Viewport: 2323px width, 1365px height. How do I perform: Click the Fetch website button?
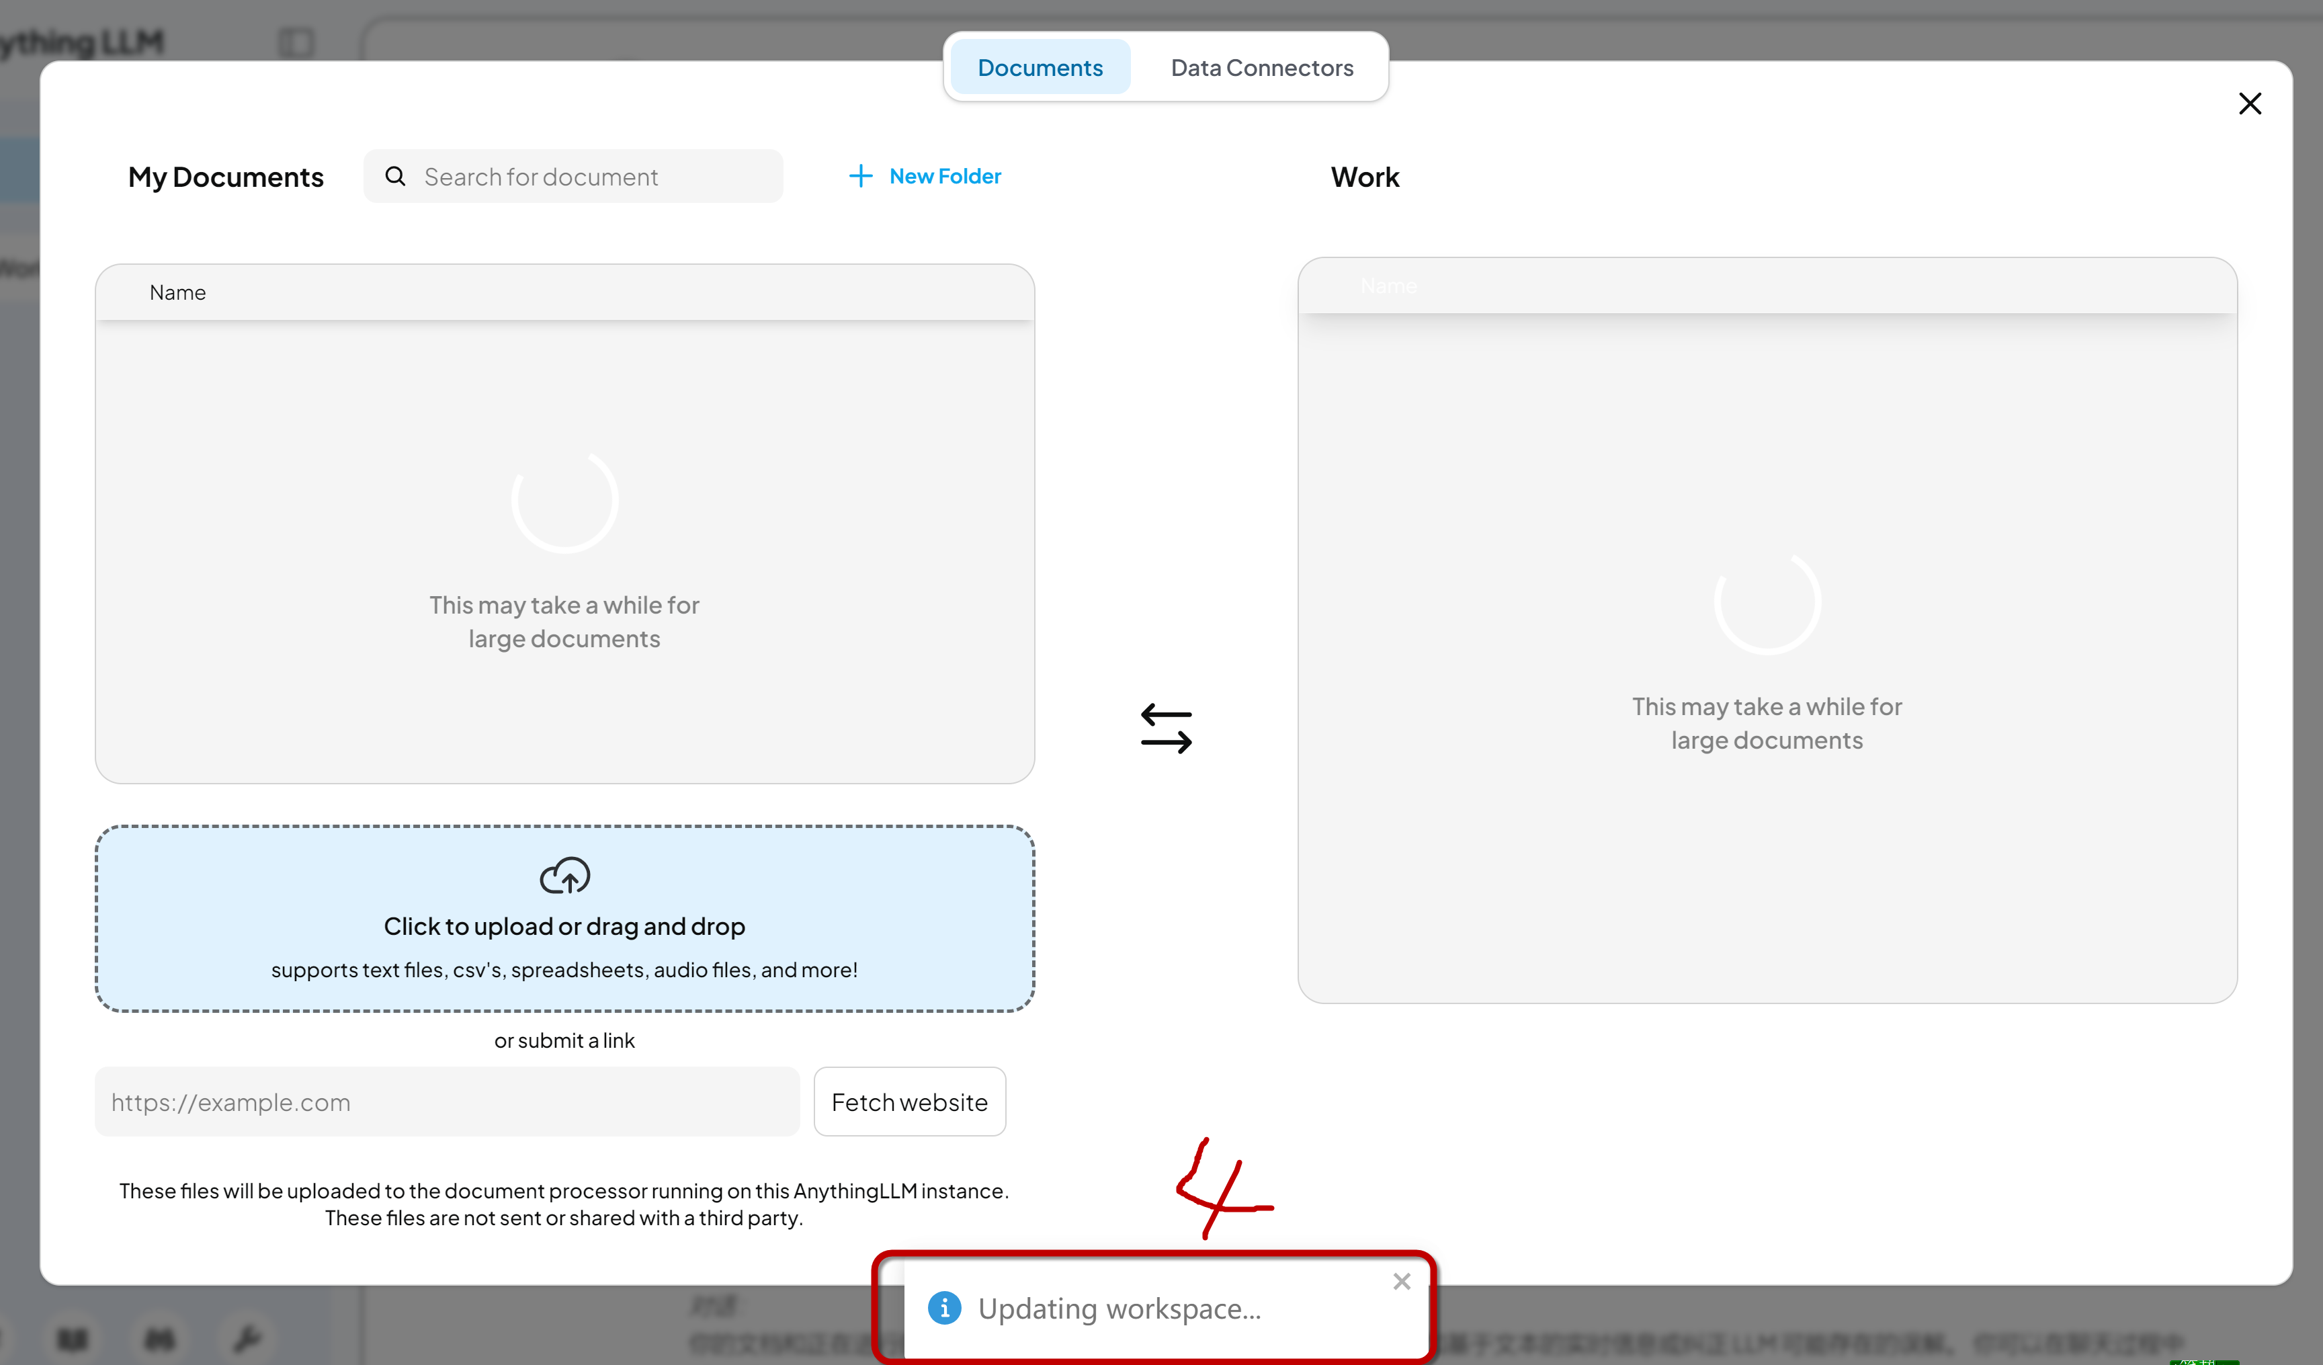(909, 1102)
